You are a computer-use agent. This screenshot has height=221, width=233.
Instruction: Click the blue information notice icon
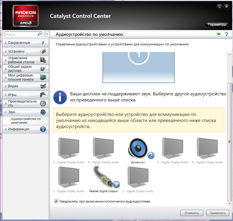[60, 97]
